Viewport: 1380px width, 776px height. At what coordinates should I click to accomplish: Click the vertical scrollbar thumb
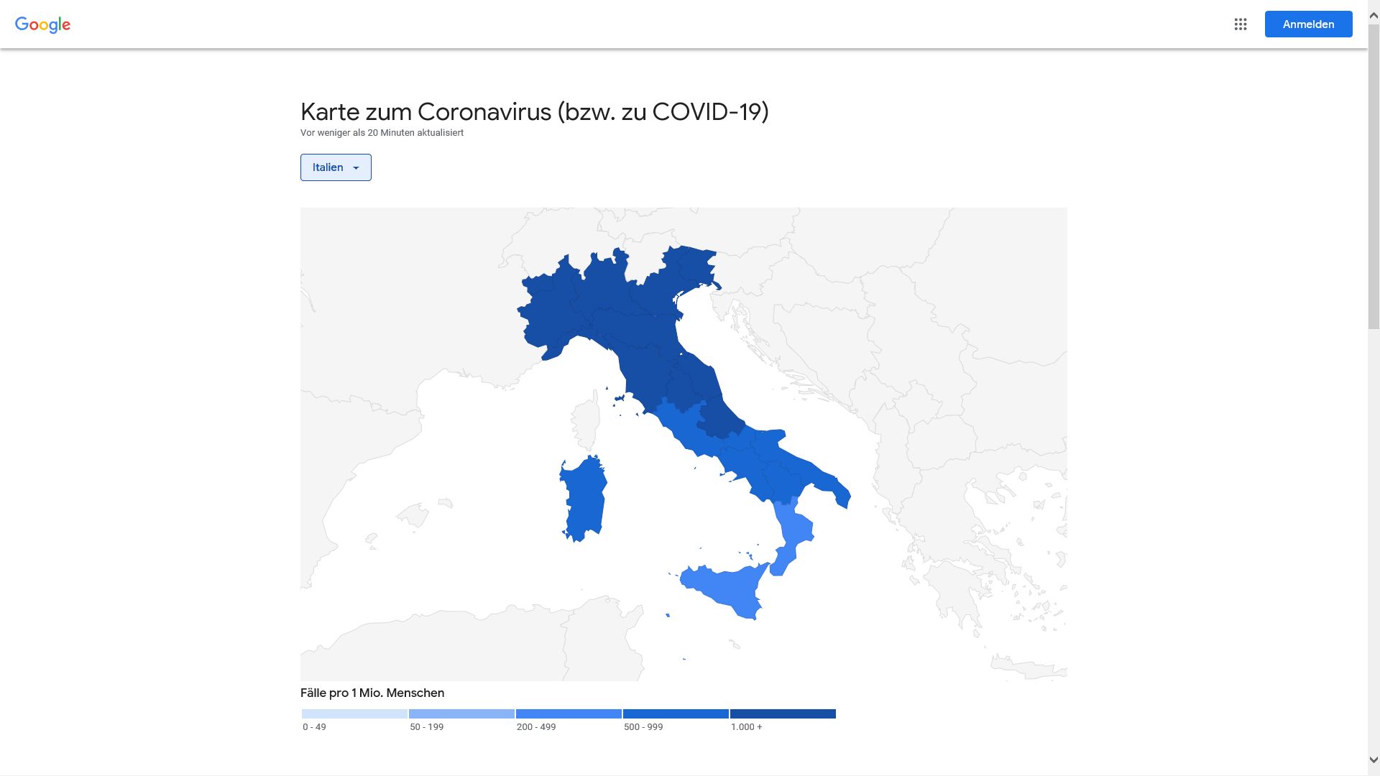point(1374,177)
